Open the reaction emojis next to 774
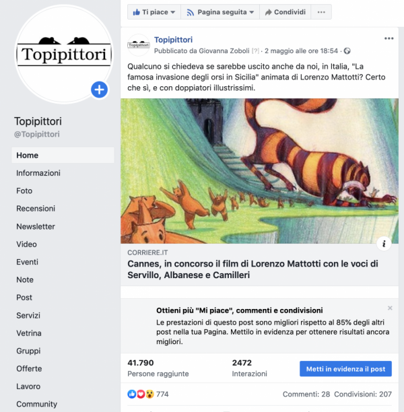This screenshot has width=404, height=412. tap(141, 394)
